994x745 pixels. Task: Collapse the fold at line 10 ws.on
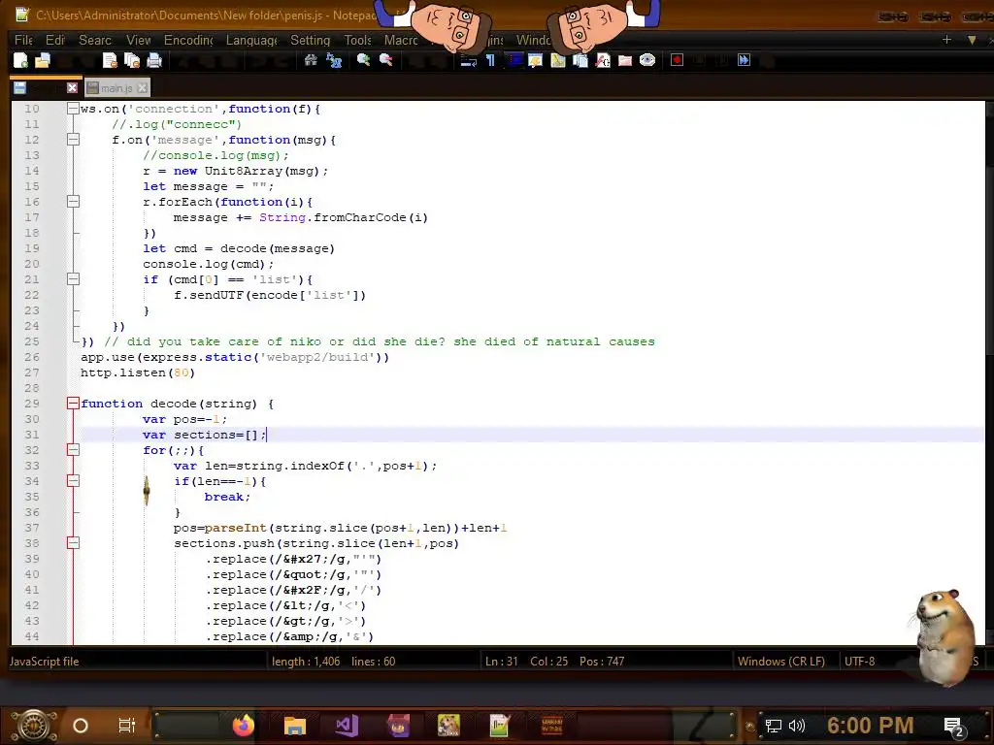click(73, 109)
